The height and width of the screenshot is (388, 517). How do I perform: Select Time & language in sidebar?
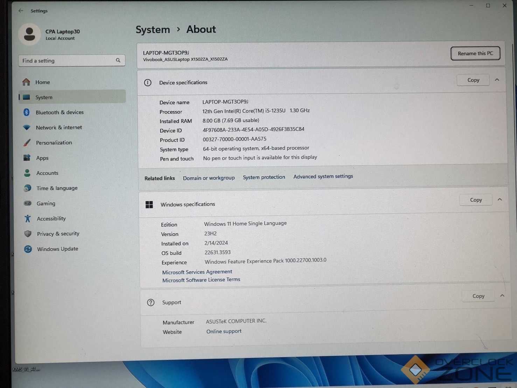click(57, 188)
